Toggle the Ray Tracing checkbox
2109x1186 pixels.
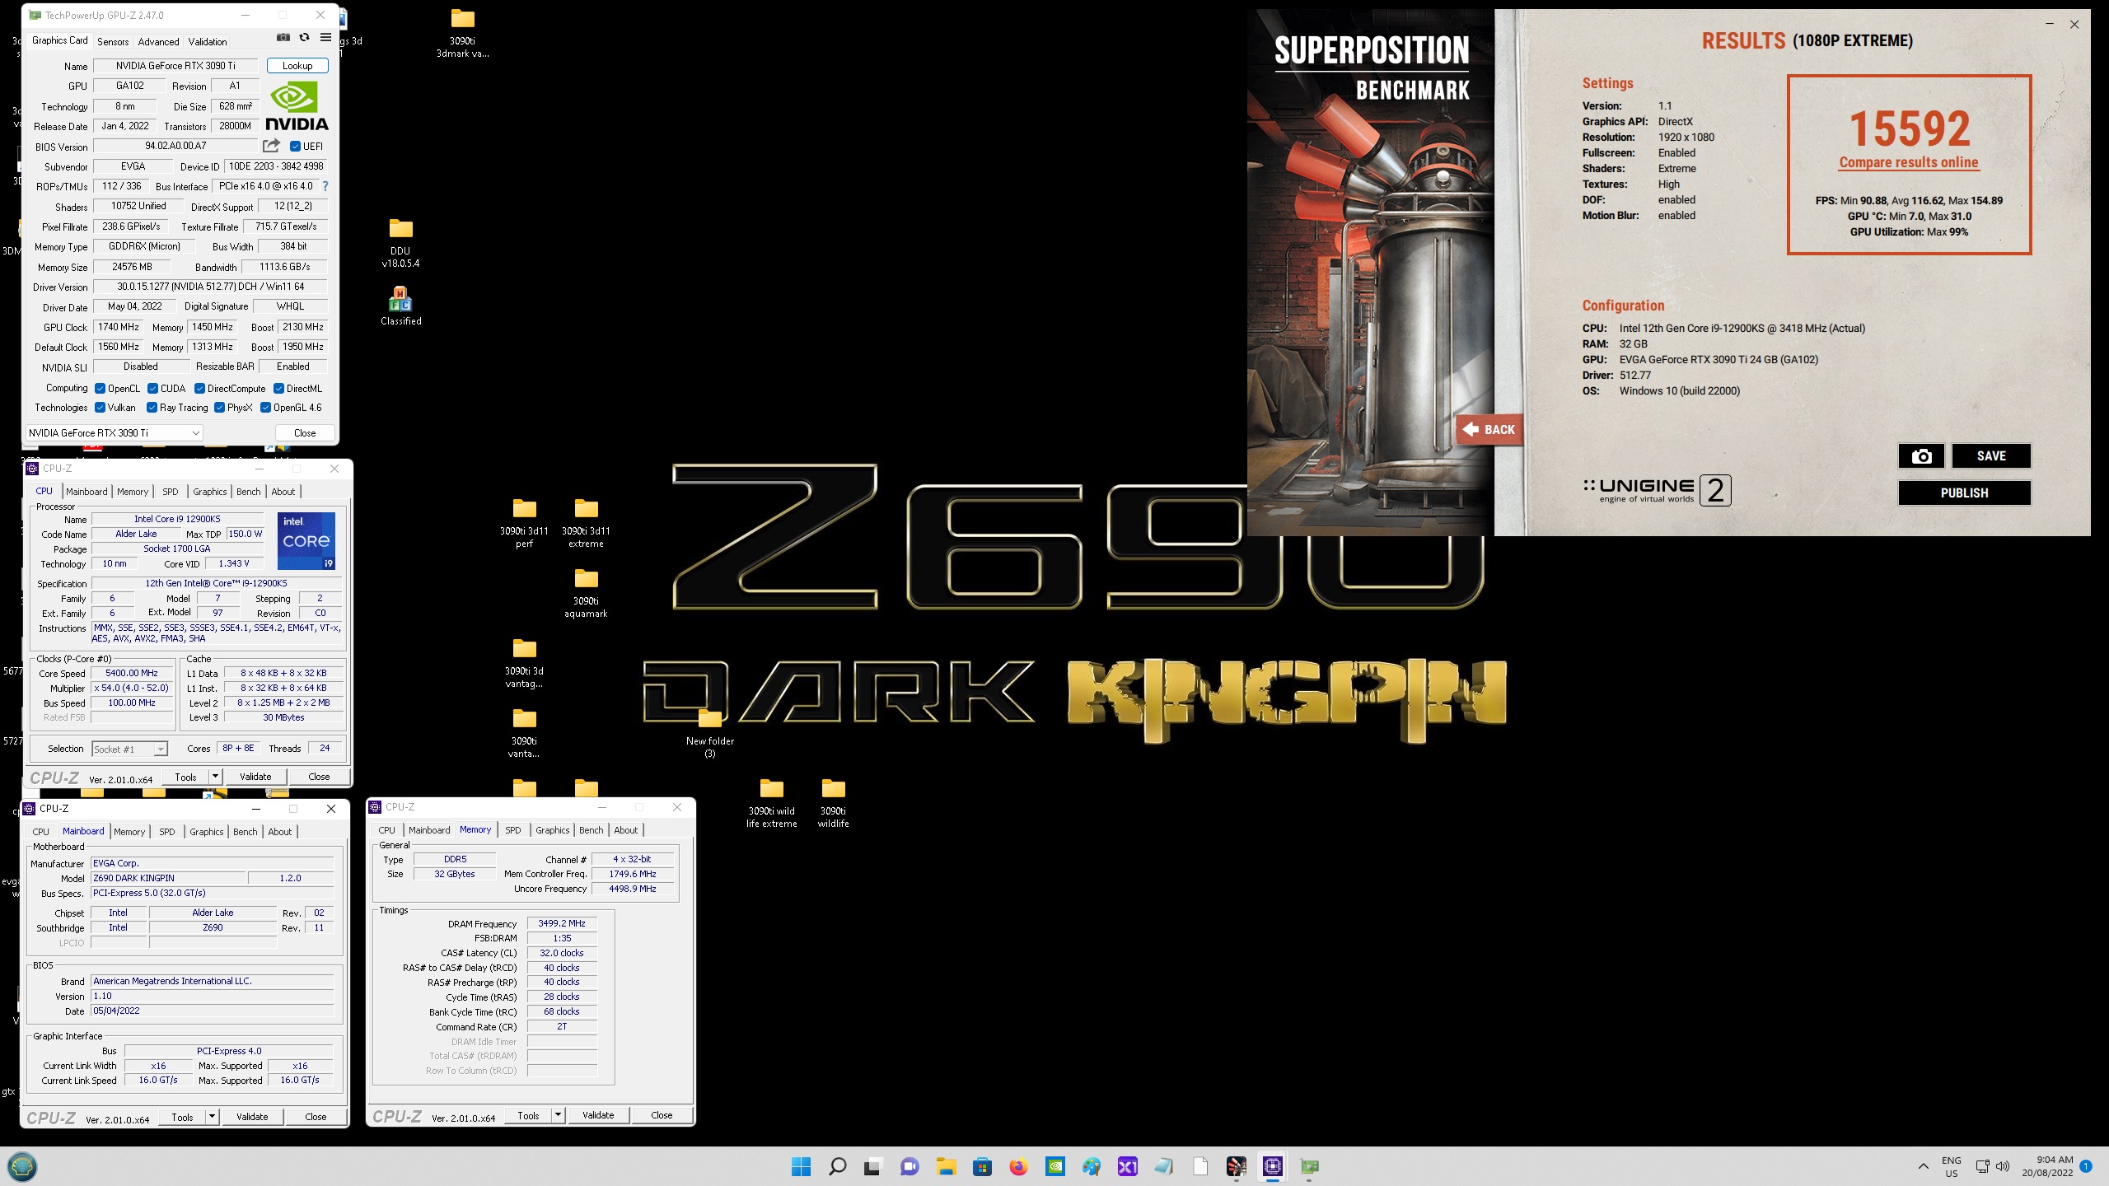[x=152, y=408]
